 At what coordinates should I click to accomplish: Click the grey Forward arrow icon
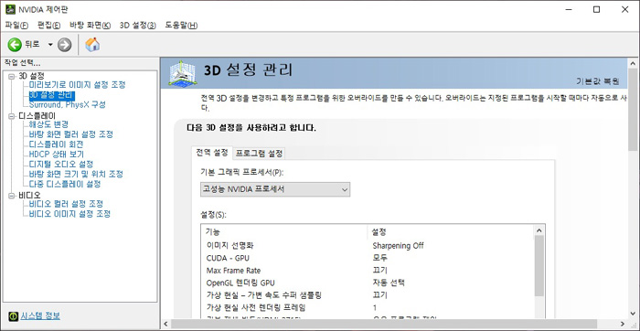[x=64, y=45]
